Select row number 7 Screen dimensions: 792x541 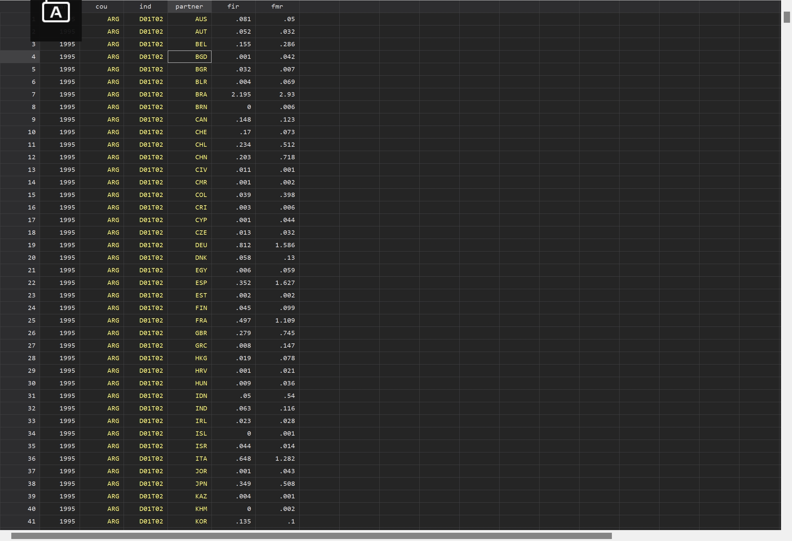pos(33,95)
